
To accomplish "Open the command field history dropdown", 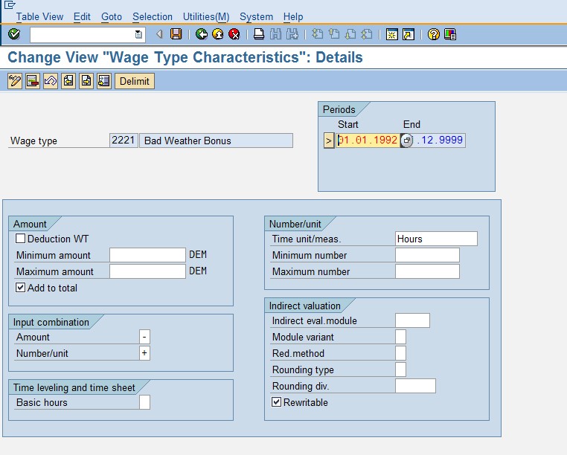I will point(138,35).
